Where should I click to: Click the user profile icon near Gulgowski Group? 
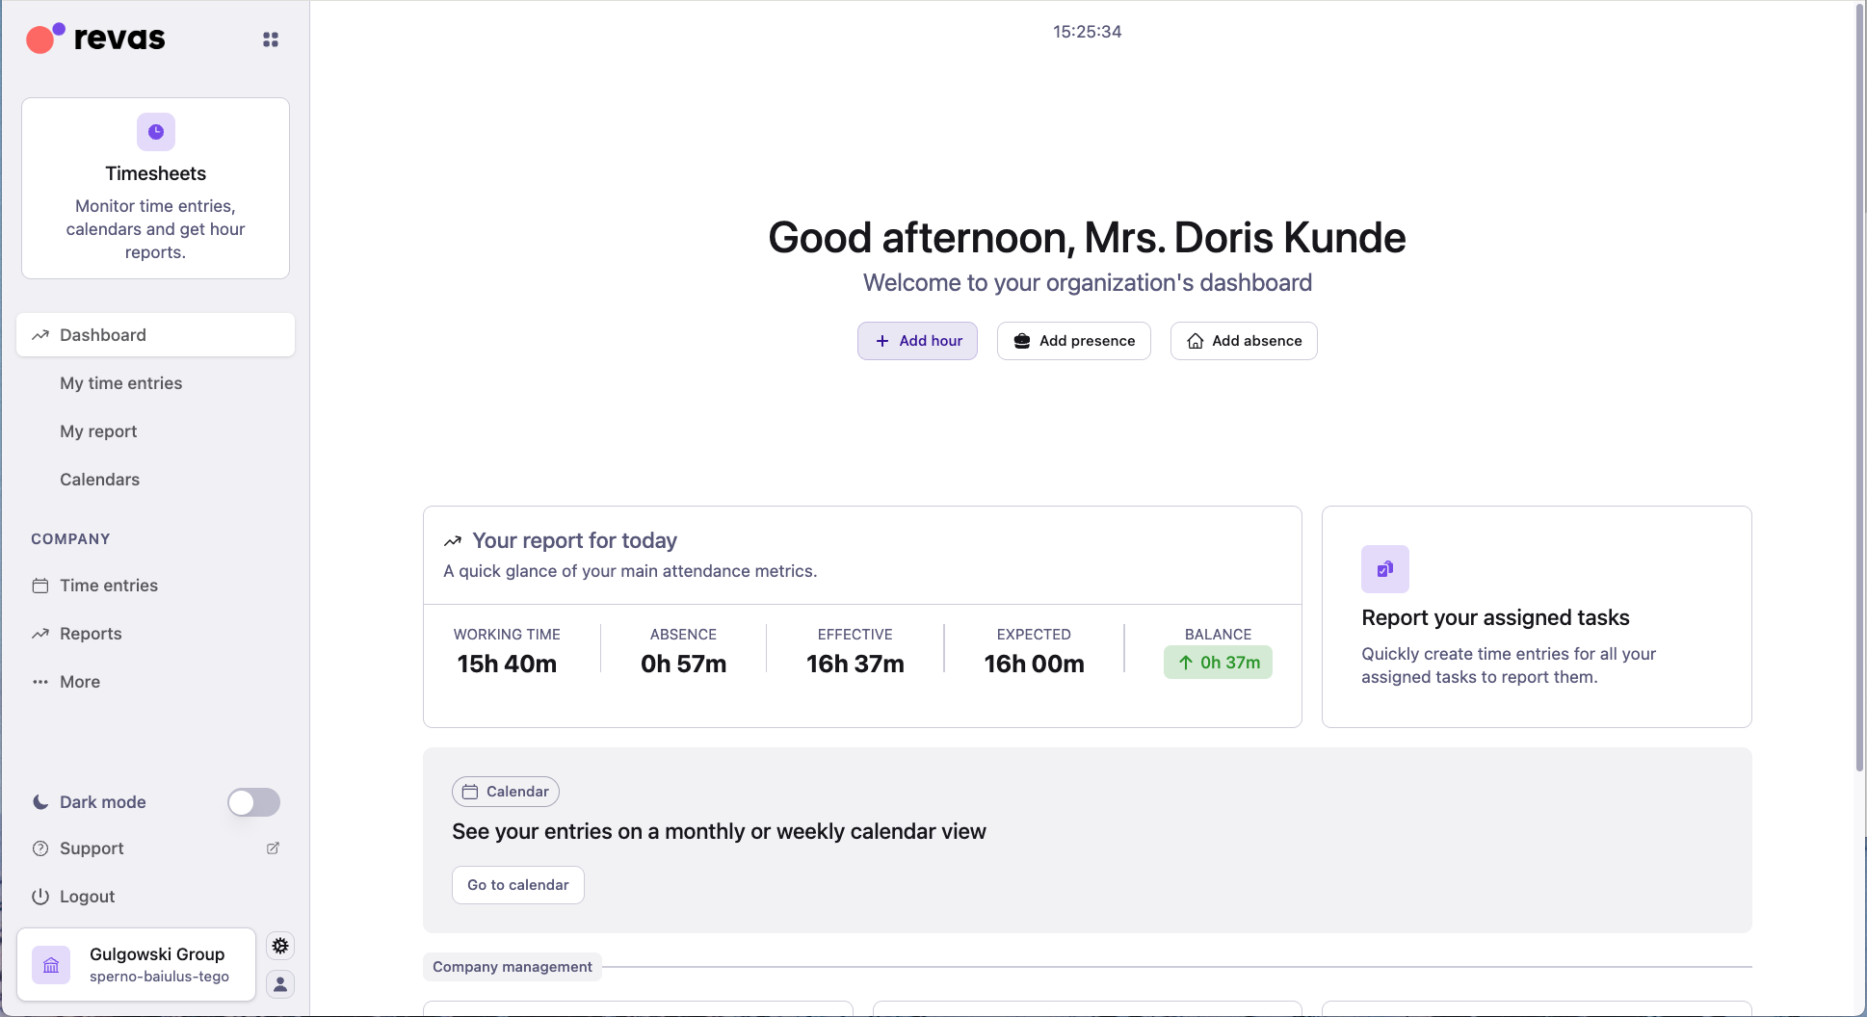point(279,983)
